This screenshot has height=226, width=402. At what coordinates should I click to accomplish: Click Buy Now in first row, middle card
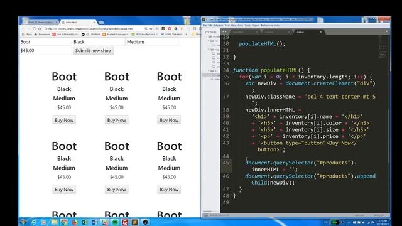[x=117, y=120]
